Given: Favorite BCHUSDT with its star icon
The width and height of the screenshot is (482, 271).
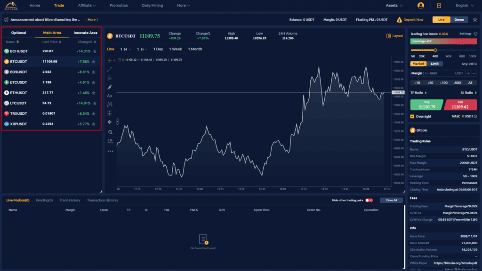Looking at the screenshot, I should [x=95, y=51].
